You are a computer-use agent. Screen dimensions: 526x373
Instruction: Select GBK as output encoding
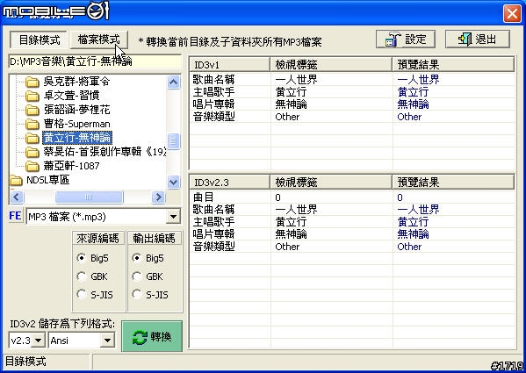click(136, 276)
